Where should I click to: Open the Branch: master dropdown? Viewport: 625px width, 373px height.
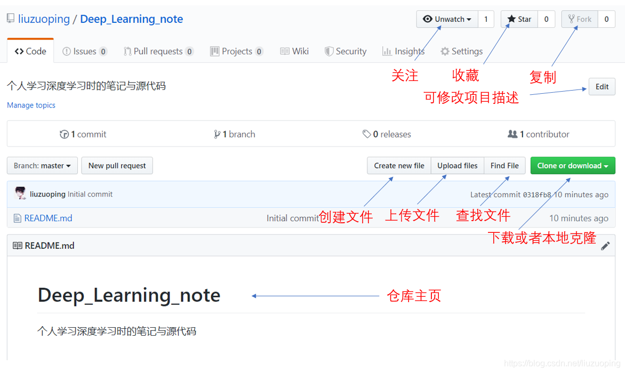point(42,166)
